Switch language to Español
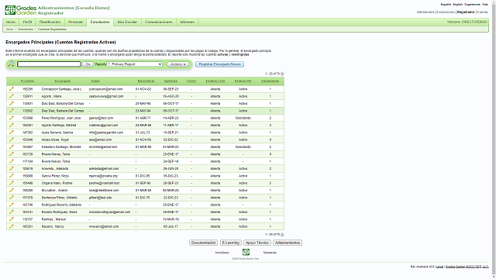Viewport: 496px width, 279px height. (446, 5)
